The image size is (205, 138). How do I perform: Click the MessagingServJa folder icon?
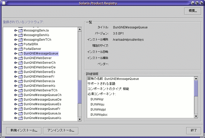click(20, 30)
